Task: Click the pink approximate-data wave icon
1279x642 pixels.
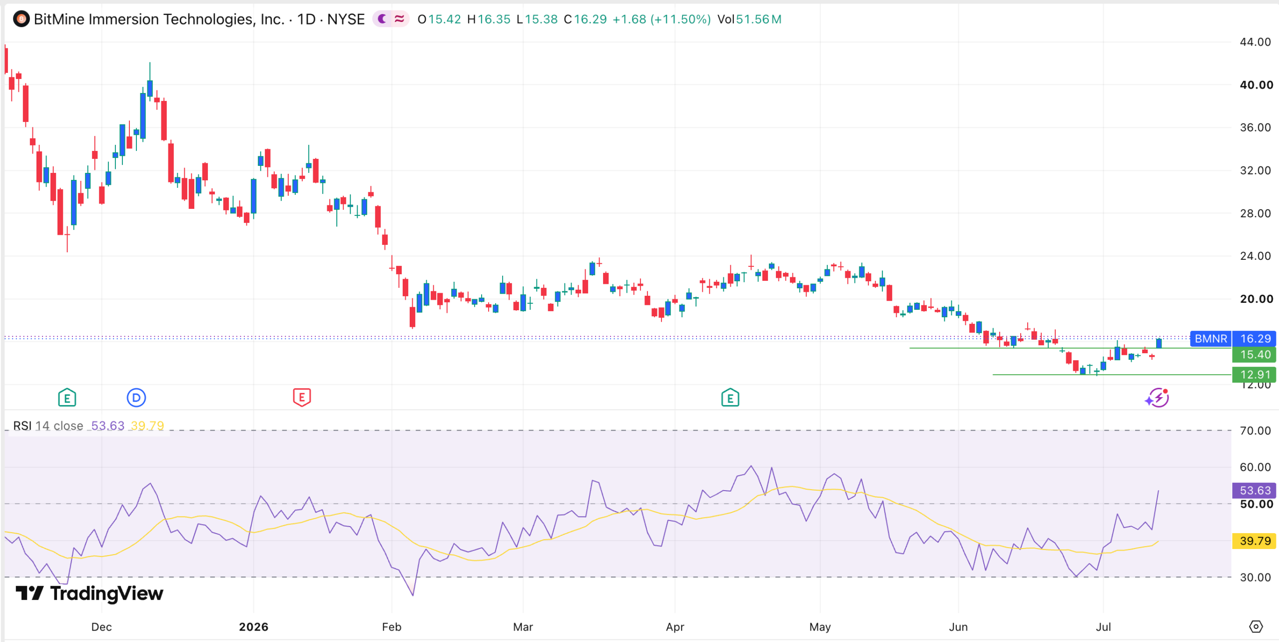Action: (399, 19)
